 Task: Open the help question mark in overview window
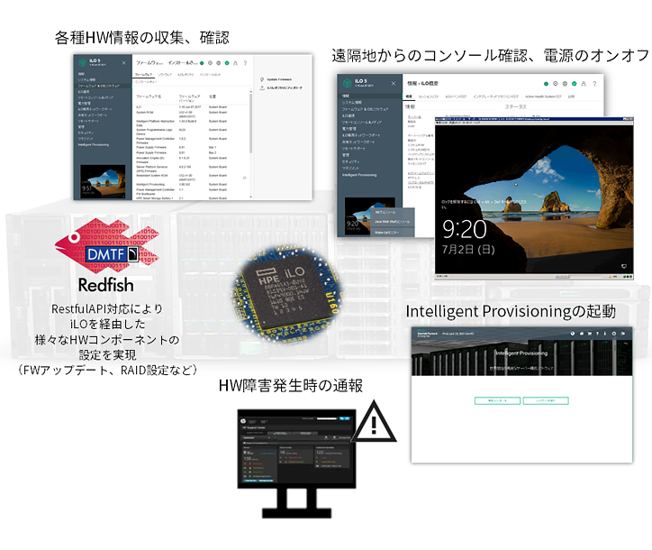(x=594, y=84)
